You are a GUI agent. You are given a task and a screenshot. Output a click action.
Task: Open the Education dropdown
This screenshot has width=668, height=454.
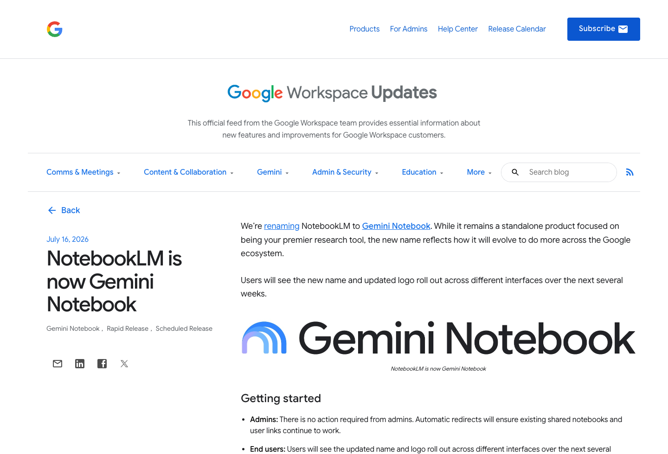(423, 172)
